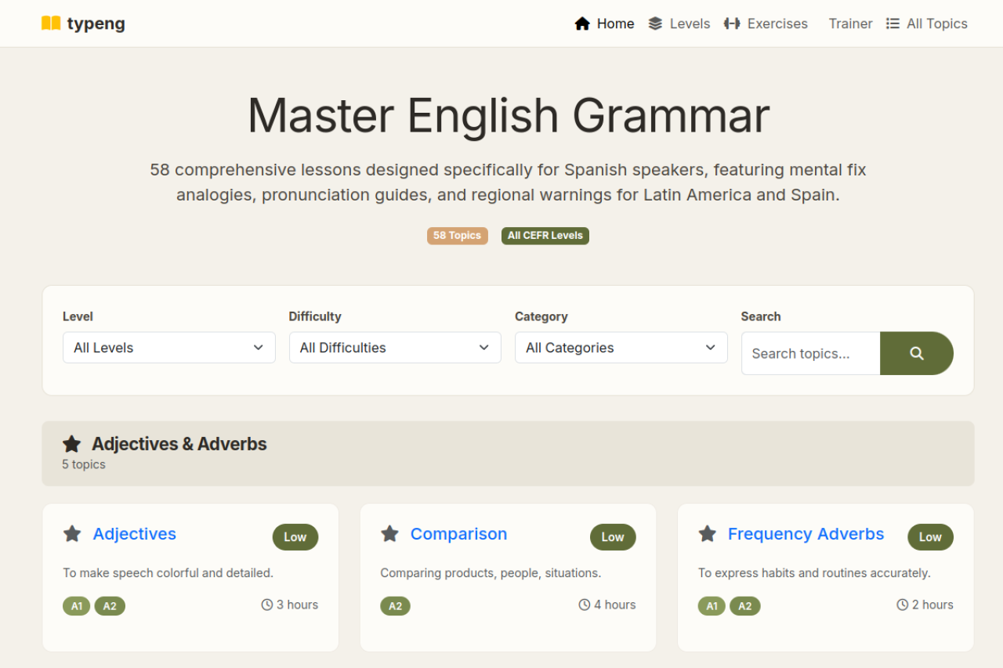Click the typeng brand name link
The height and width of the screenshot is (668, 1003).
point(96,23)
